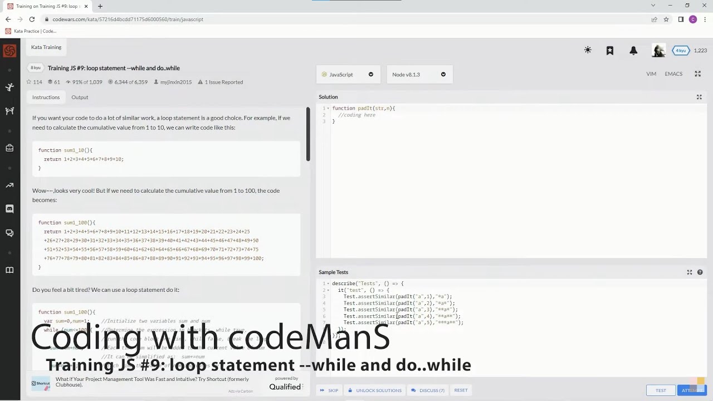
Task: Enable VIM editor mode
Action: click(651, 74)
